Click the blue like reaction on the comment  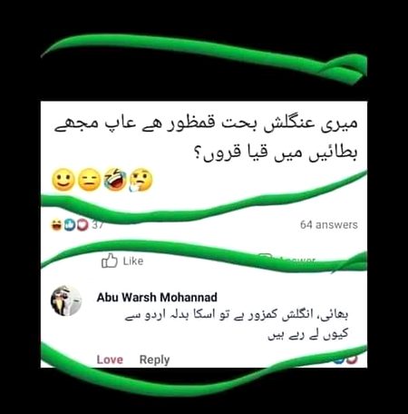click(x=339, y=360)
